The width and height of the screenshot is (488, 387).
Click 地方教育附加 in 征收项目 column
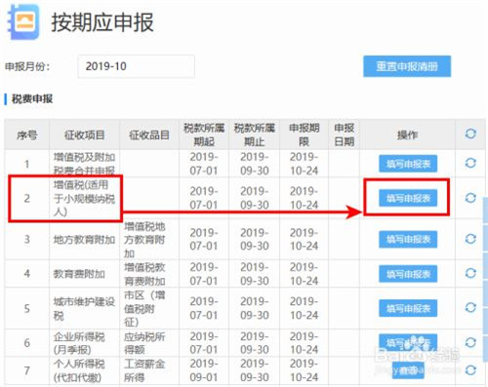[x=84, y=240]
